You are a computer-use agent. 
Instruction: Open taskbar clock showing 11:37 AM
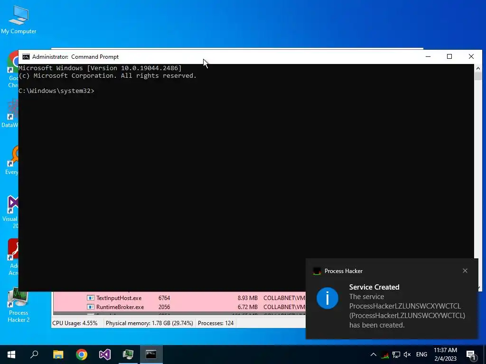445,355
